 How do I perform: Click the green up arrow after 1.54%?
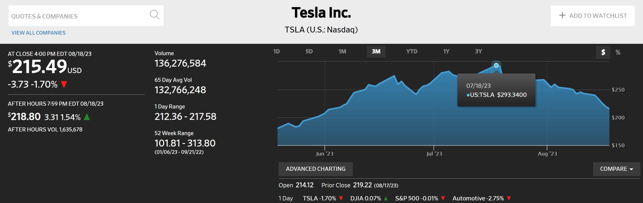coord(87,117)
